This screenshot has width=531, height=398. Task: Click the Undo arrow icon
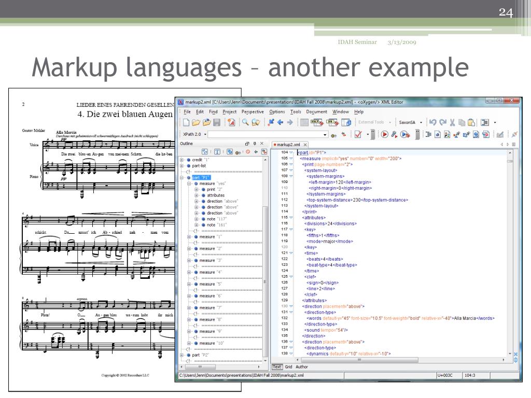(x=433, y=123)
